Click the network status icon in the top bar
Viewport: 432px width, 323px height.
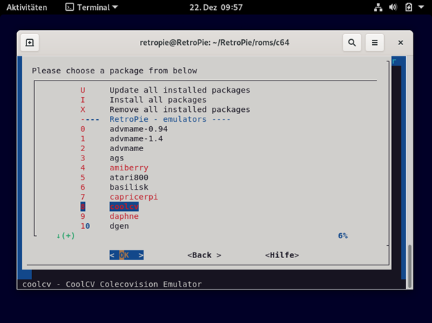tap(378, 7)
